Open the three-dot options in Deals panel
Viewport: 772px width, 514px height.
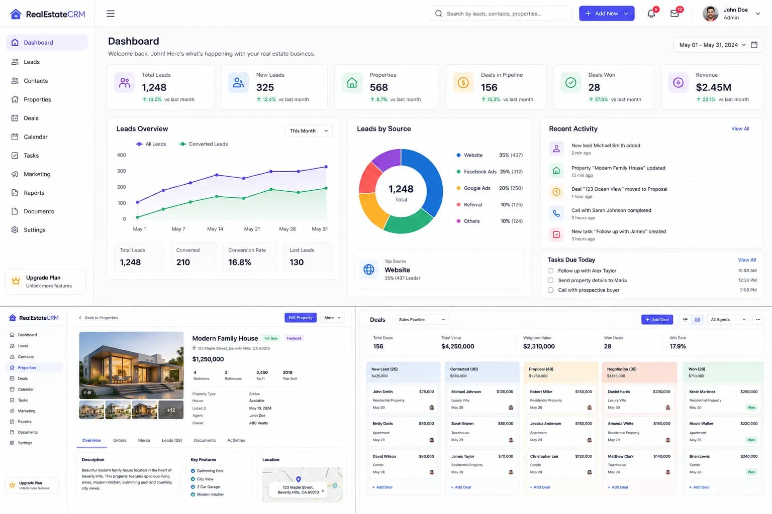coord(758,320)
